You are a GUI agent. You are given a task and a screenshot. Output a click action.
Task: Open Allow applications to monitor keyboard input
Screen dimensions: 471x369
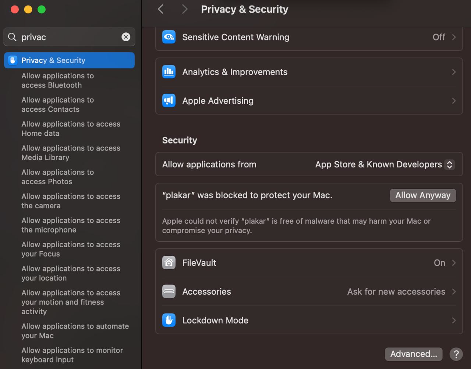click(x=72, y=355)
